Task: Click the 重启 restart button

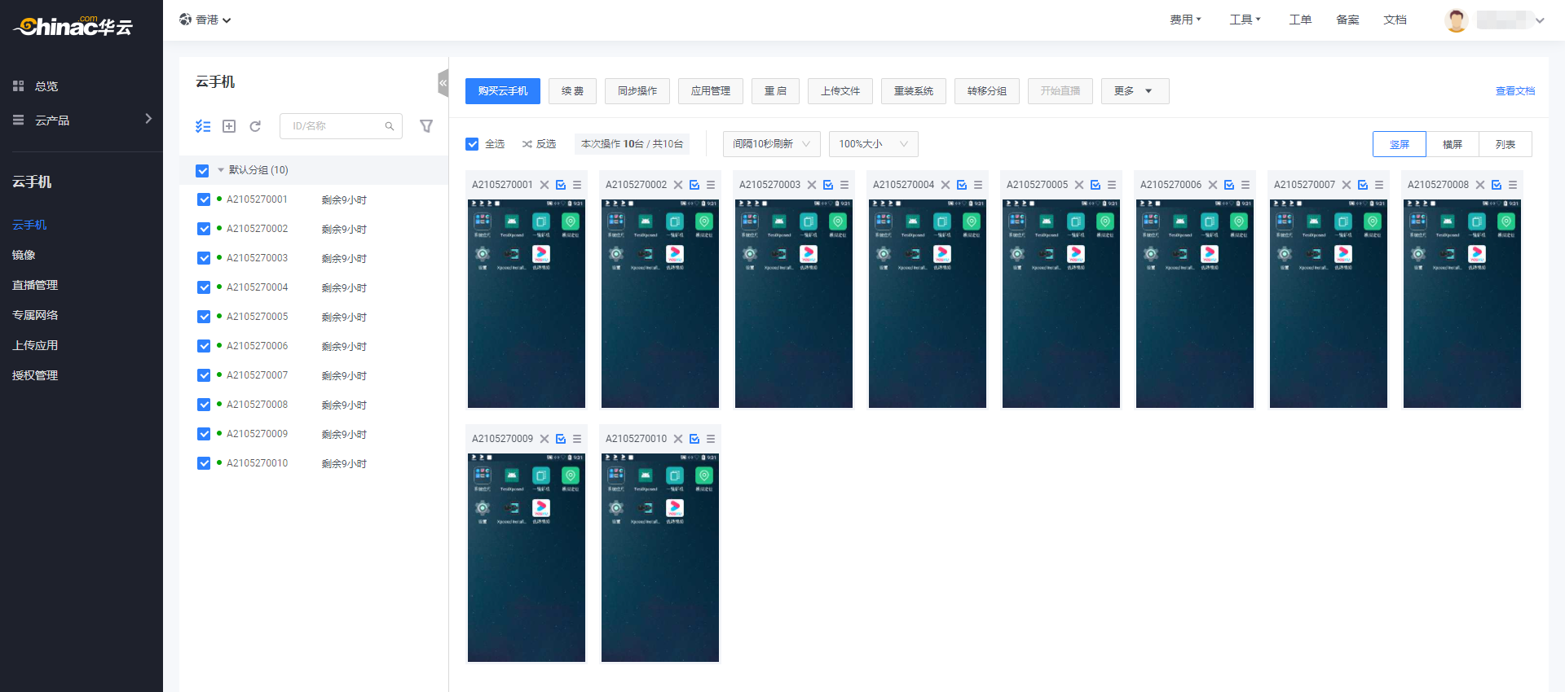Action: pos(775,91)
